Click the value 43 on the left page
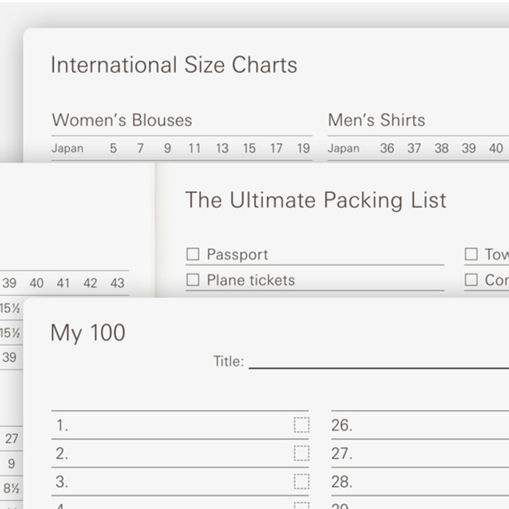 coord(117,283)
